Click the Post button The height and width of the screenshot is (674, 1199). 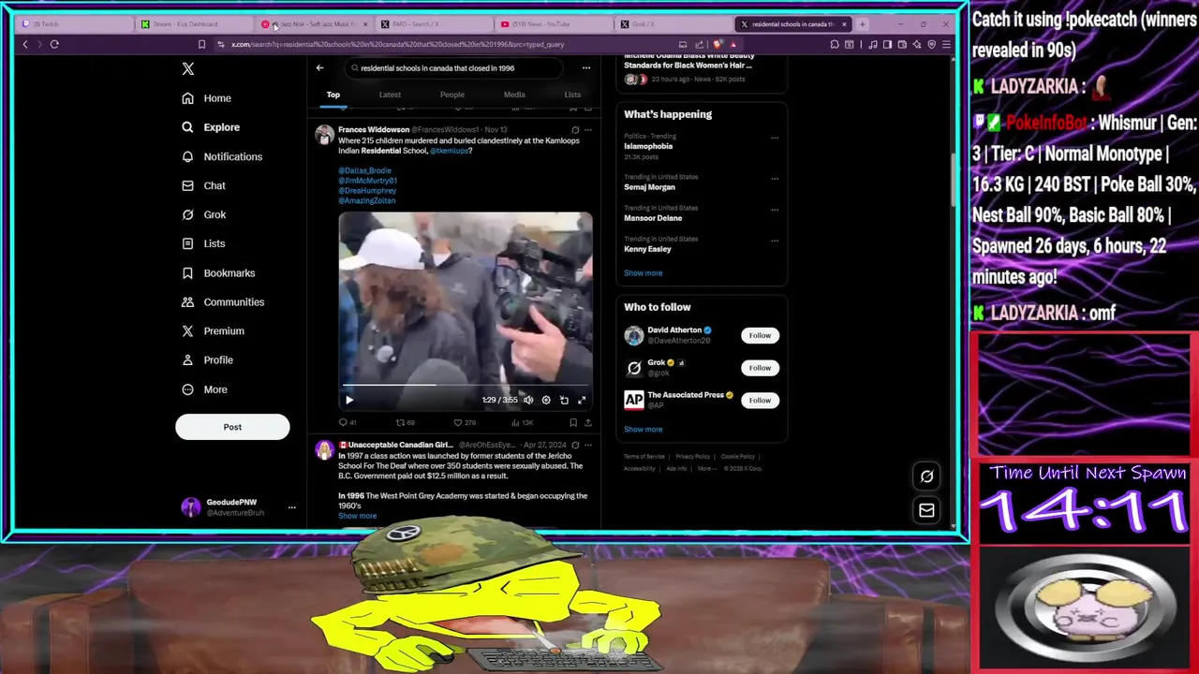(232, 427)
